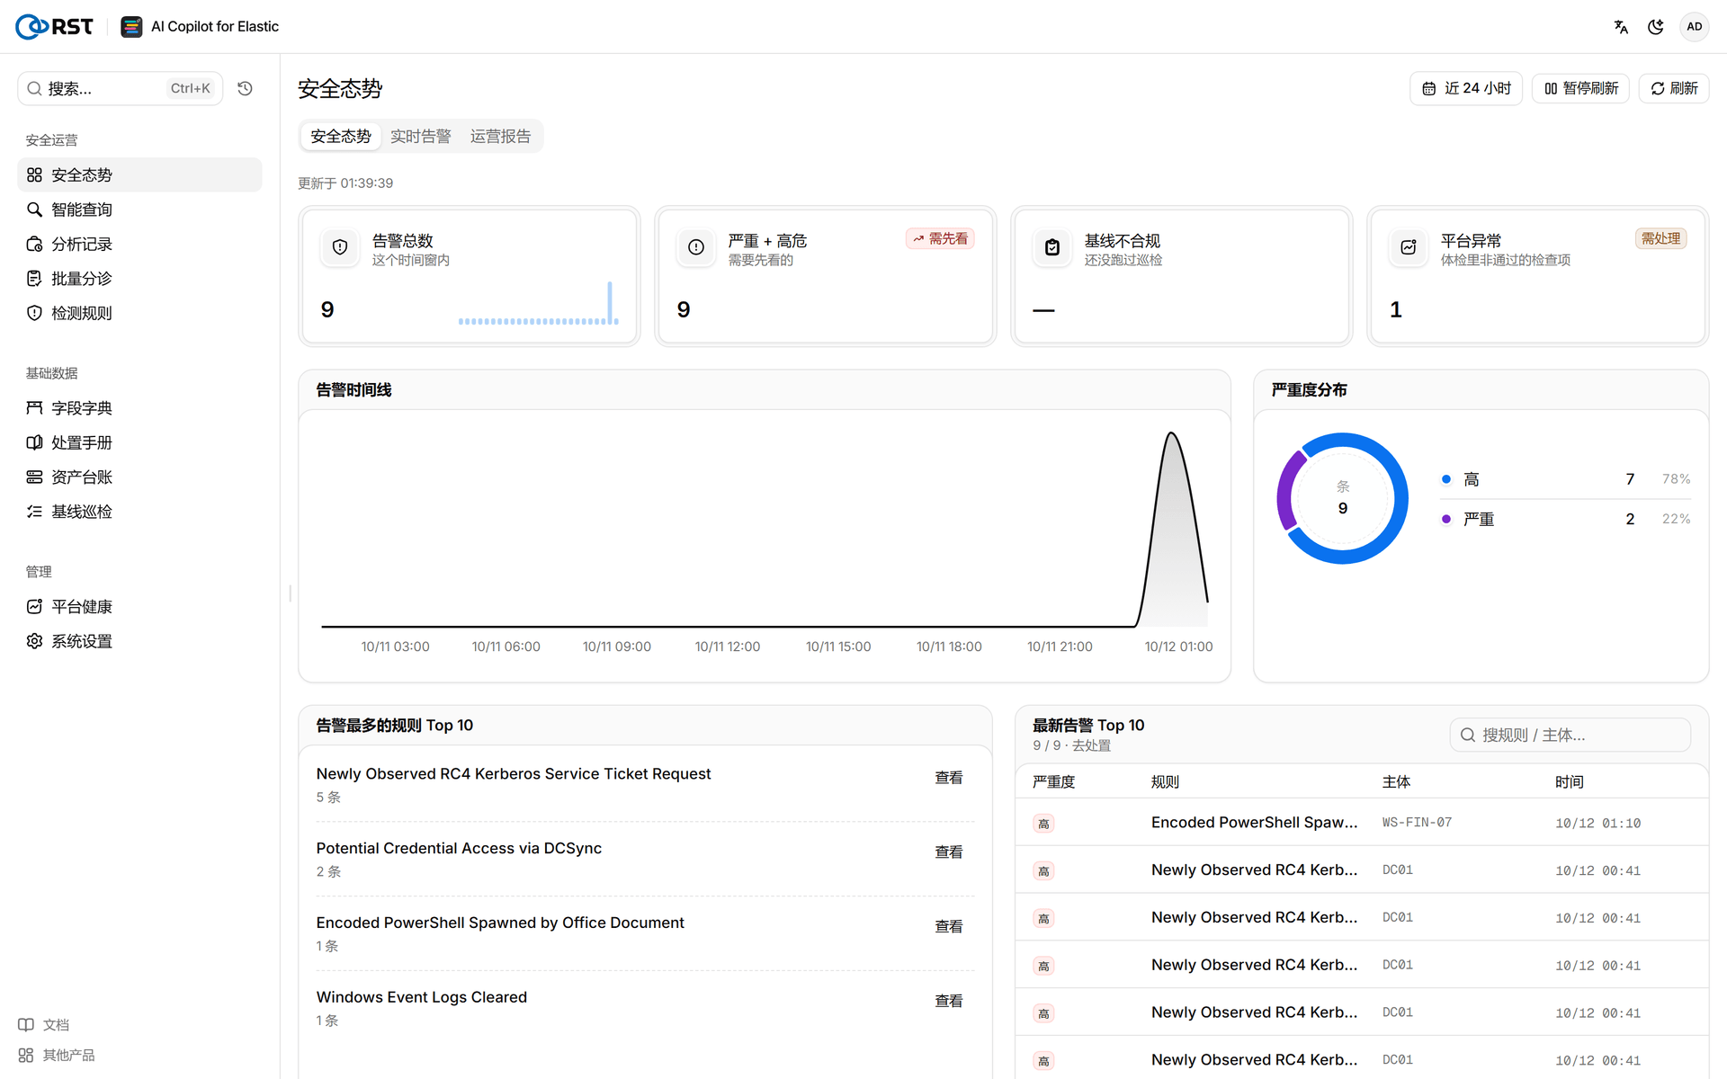The image size is (1727, 1079).
Task: Click the 严重度 column header
Action: (x=1053, y=782)
